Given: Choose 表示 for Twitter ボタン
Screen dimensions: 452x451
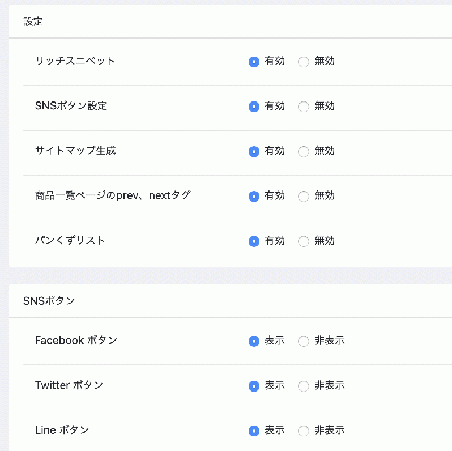Looking at the screenshot, I should [x=254, y=386].
